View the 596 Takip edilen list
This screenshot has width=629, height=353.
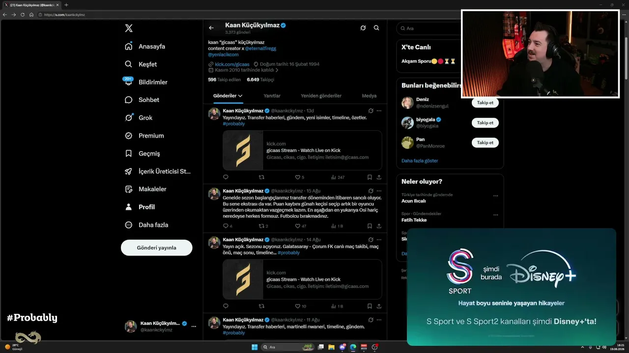tap(225, 79)
